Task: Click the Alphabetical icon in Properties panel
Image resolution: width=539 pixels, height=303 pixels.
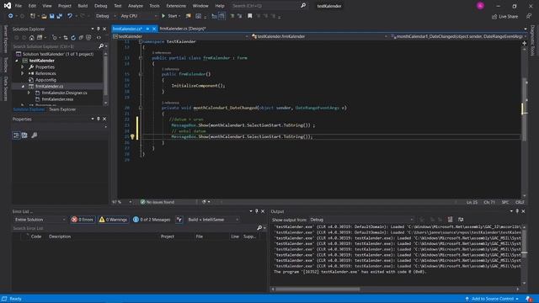Action: pos(24,136)
